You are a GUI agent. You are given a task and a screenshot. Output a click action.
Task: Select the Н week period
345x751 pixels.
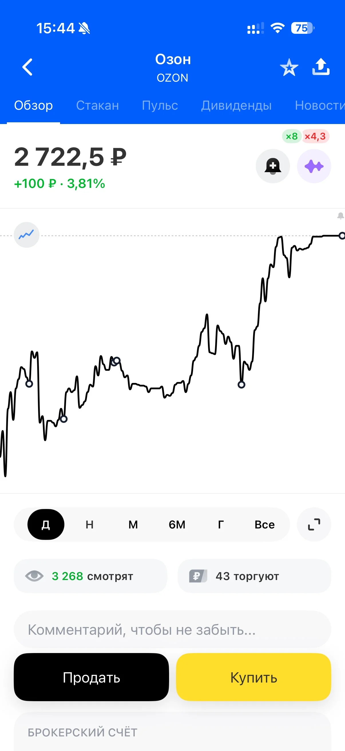coord(89,524)
